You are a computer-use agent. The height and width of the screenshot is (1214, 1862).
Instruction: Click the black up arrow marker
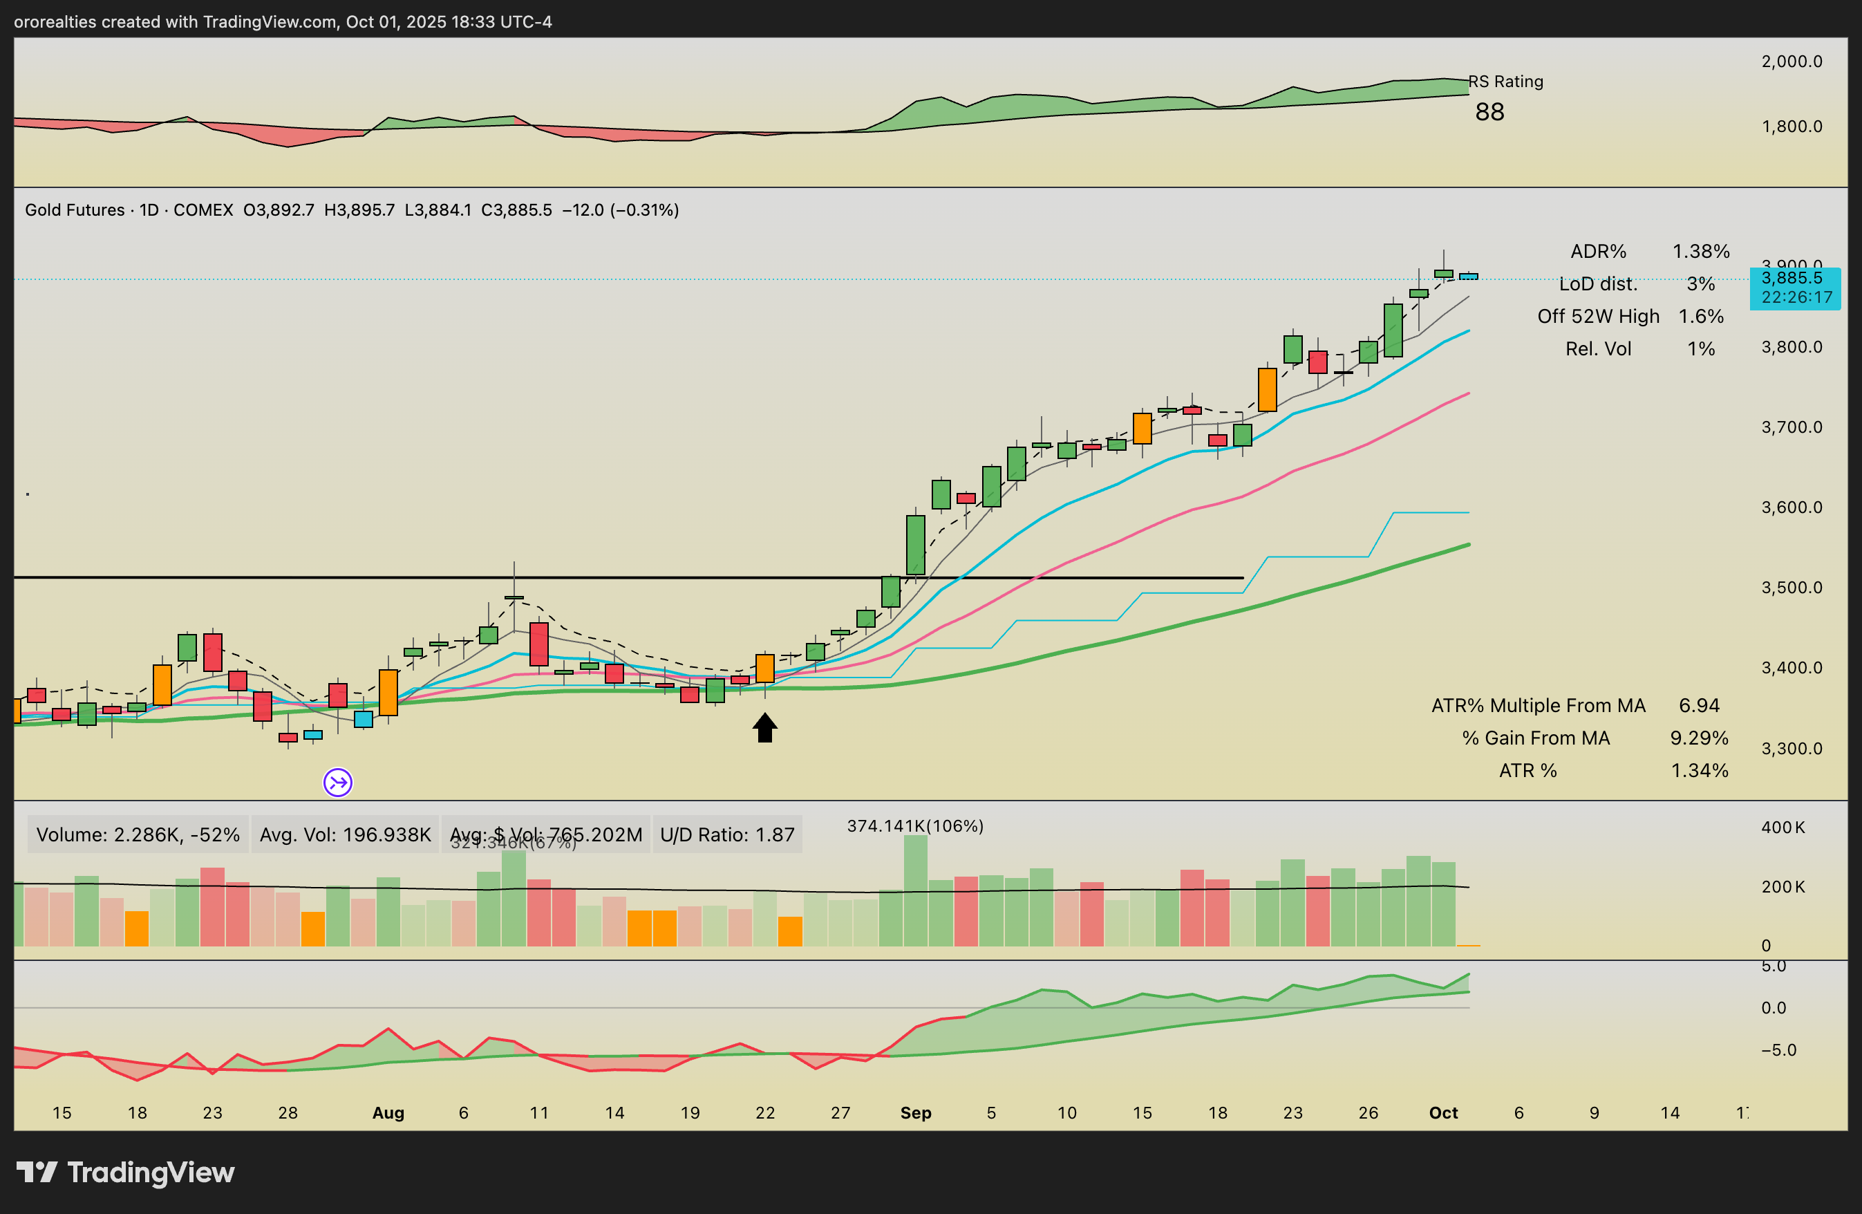pos(764,727)
